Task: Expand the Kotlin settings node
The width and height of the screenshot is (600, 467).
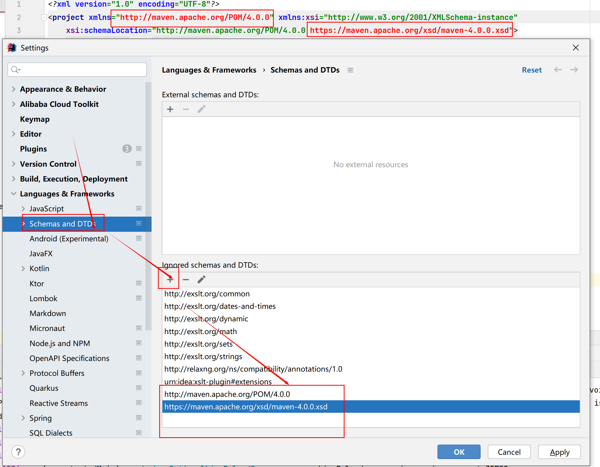Action: pos(23,268)
